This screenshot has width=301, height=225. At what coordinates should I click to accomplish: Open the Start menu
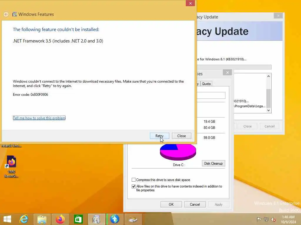(7, 219)
